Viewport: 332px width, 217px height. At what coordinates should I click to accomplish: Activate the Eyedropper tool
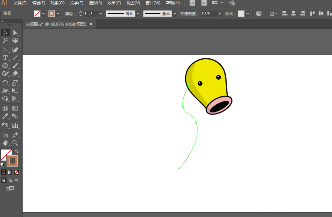point(5,116)
